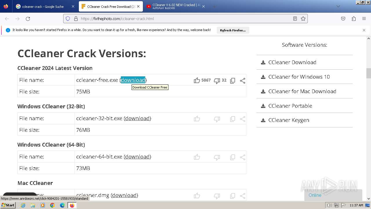Viewport: 371px width, 209px height.
Task: Thumbs up in ccleaner.dmg row
Action: pos(197,196)
